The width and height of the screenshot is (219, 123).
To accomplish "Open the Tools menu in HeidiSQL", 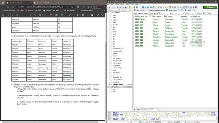I will click(x=127, y=4).
